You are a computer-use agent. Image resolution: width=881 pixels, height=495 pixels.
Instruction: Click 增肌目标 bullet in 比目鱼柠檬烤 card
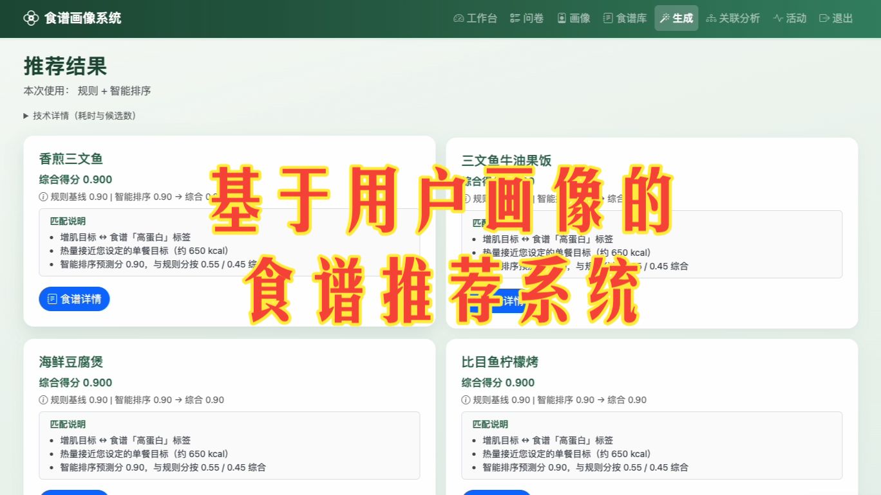point(548,440)
